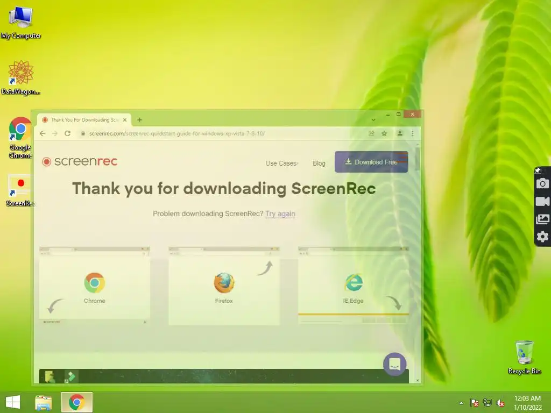Click the Download Free button
Viewport: 551px width, 413px height.
tap(371, 162)
